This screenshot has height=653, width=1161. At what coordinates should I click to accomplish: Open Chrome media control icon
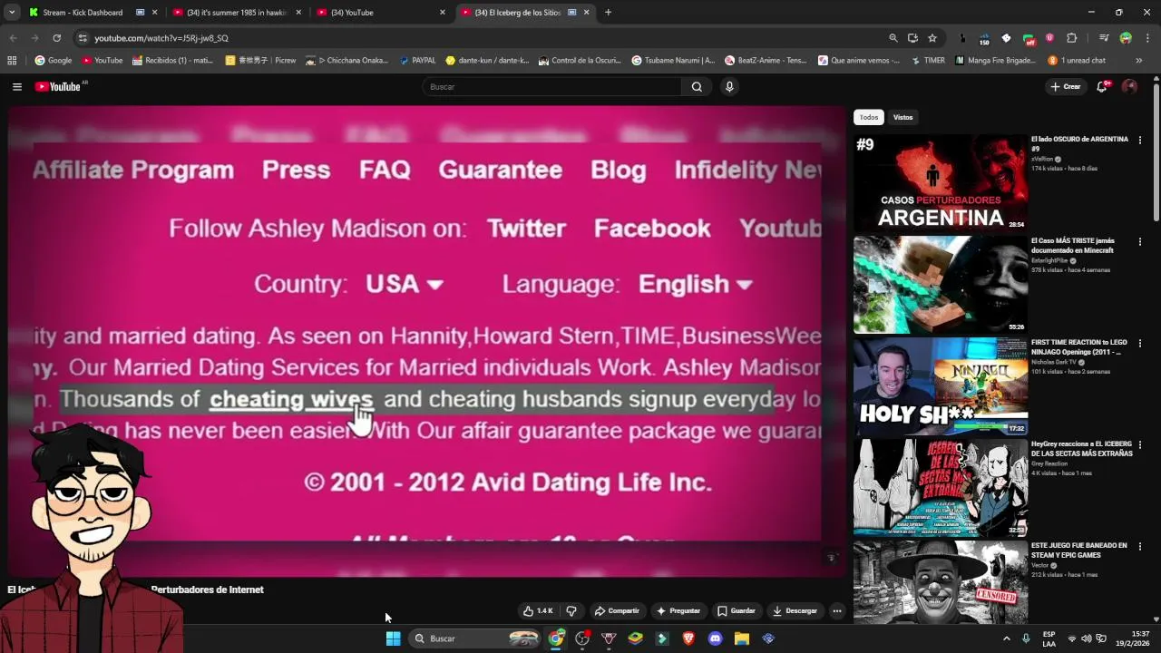point(1104,38)
